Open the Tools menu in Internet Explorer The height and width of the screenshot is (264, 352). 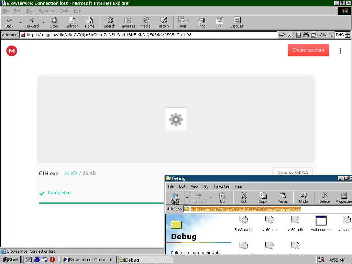point(64,11)
